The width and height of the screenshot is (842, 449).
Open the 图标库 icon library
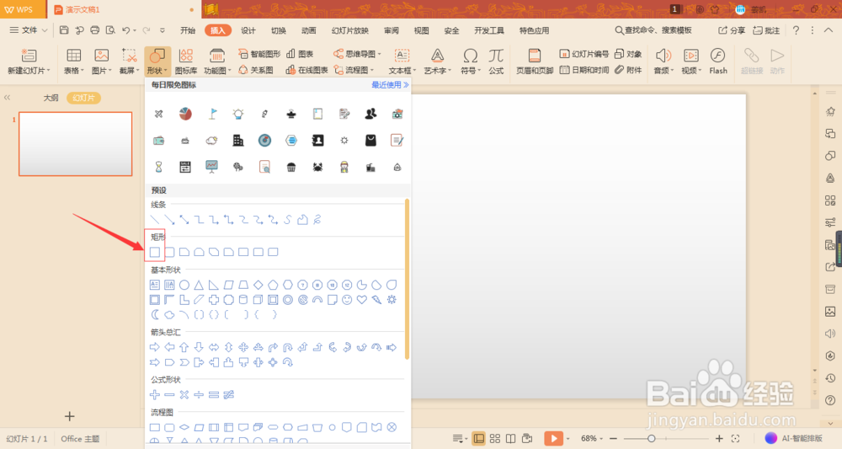pyautogui.click(x=186, y=61)
